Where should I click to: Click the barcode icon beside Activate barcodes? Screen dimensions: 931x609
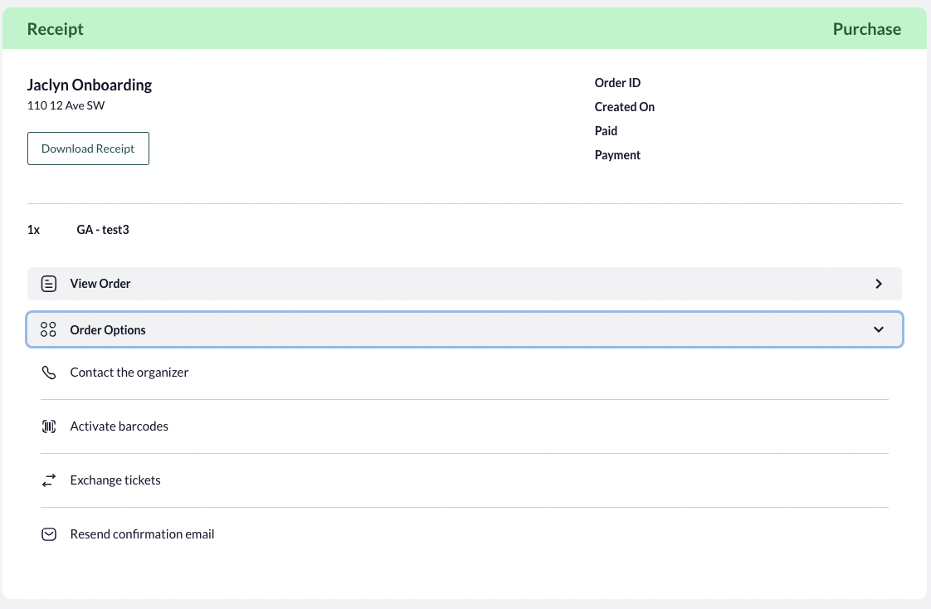(49, 426)
